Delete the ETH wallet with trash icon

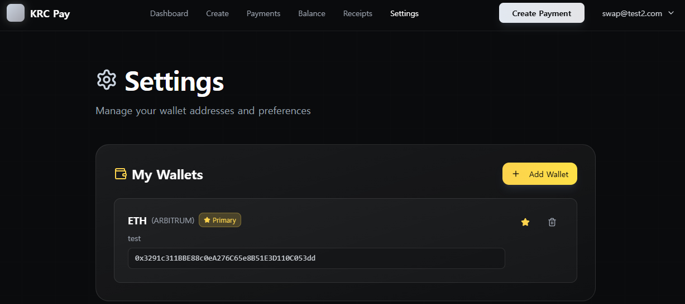[x=552, y=222]
